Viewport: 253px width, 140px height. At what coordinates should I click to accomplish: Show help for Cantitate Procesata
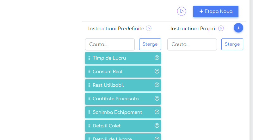coord(157,98)
